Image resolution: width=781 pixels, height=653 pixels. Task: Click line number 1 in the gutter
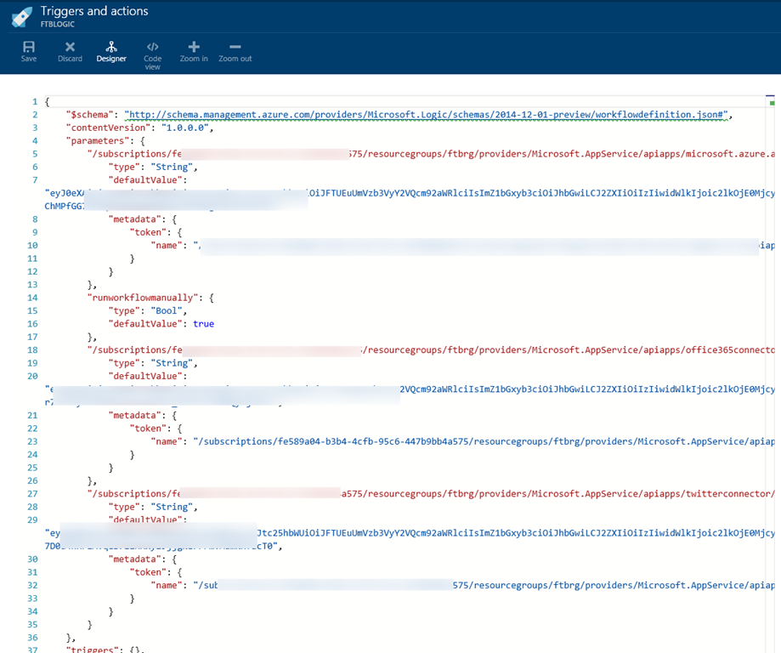pyautogui.click(x=34, y=101)
